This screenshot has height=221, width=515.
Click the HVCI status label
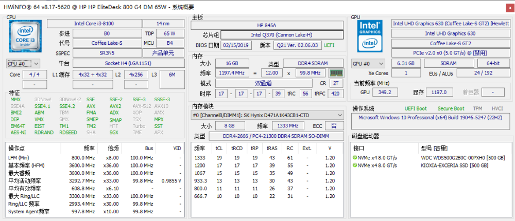497,108
